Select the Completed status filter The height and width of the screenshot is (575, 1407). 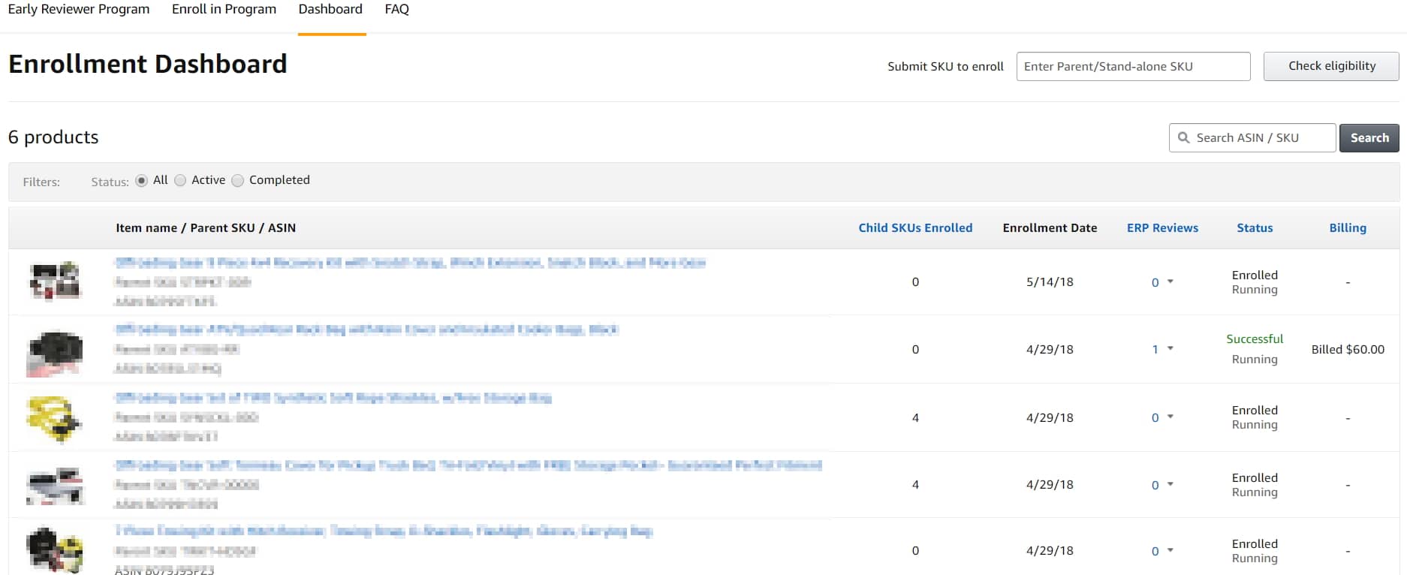[x=238, y=181]
